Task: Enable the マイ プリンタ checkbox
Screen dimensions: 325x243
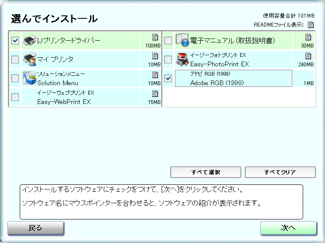Action: coord(15,59)
